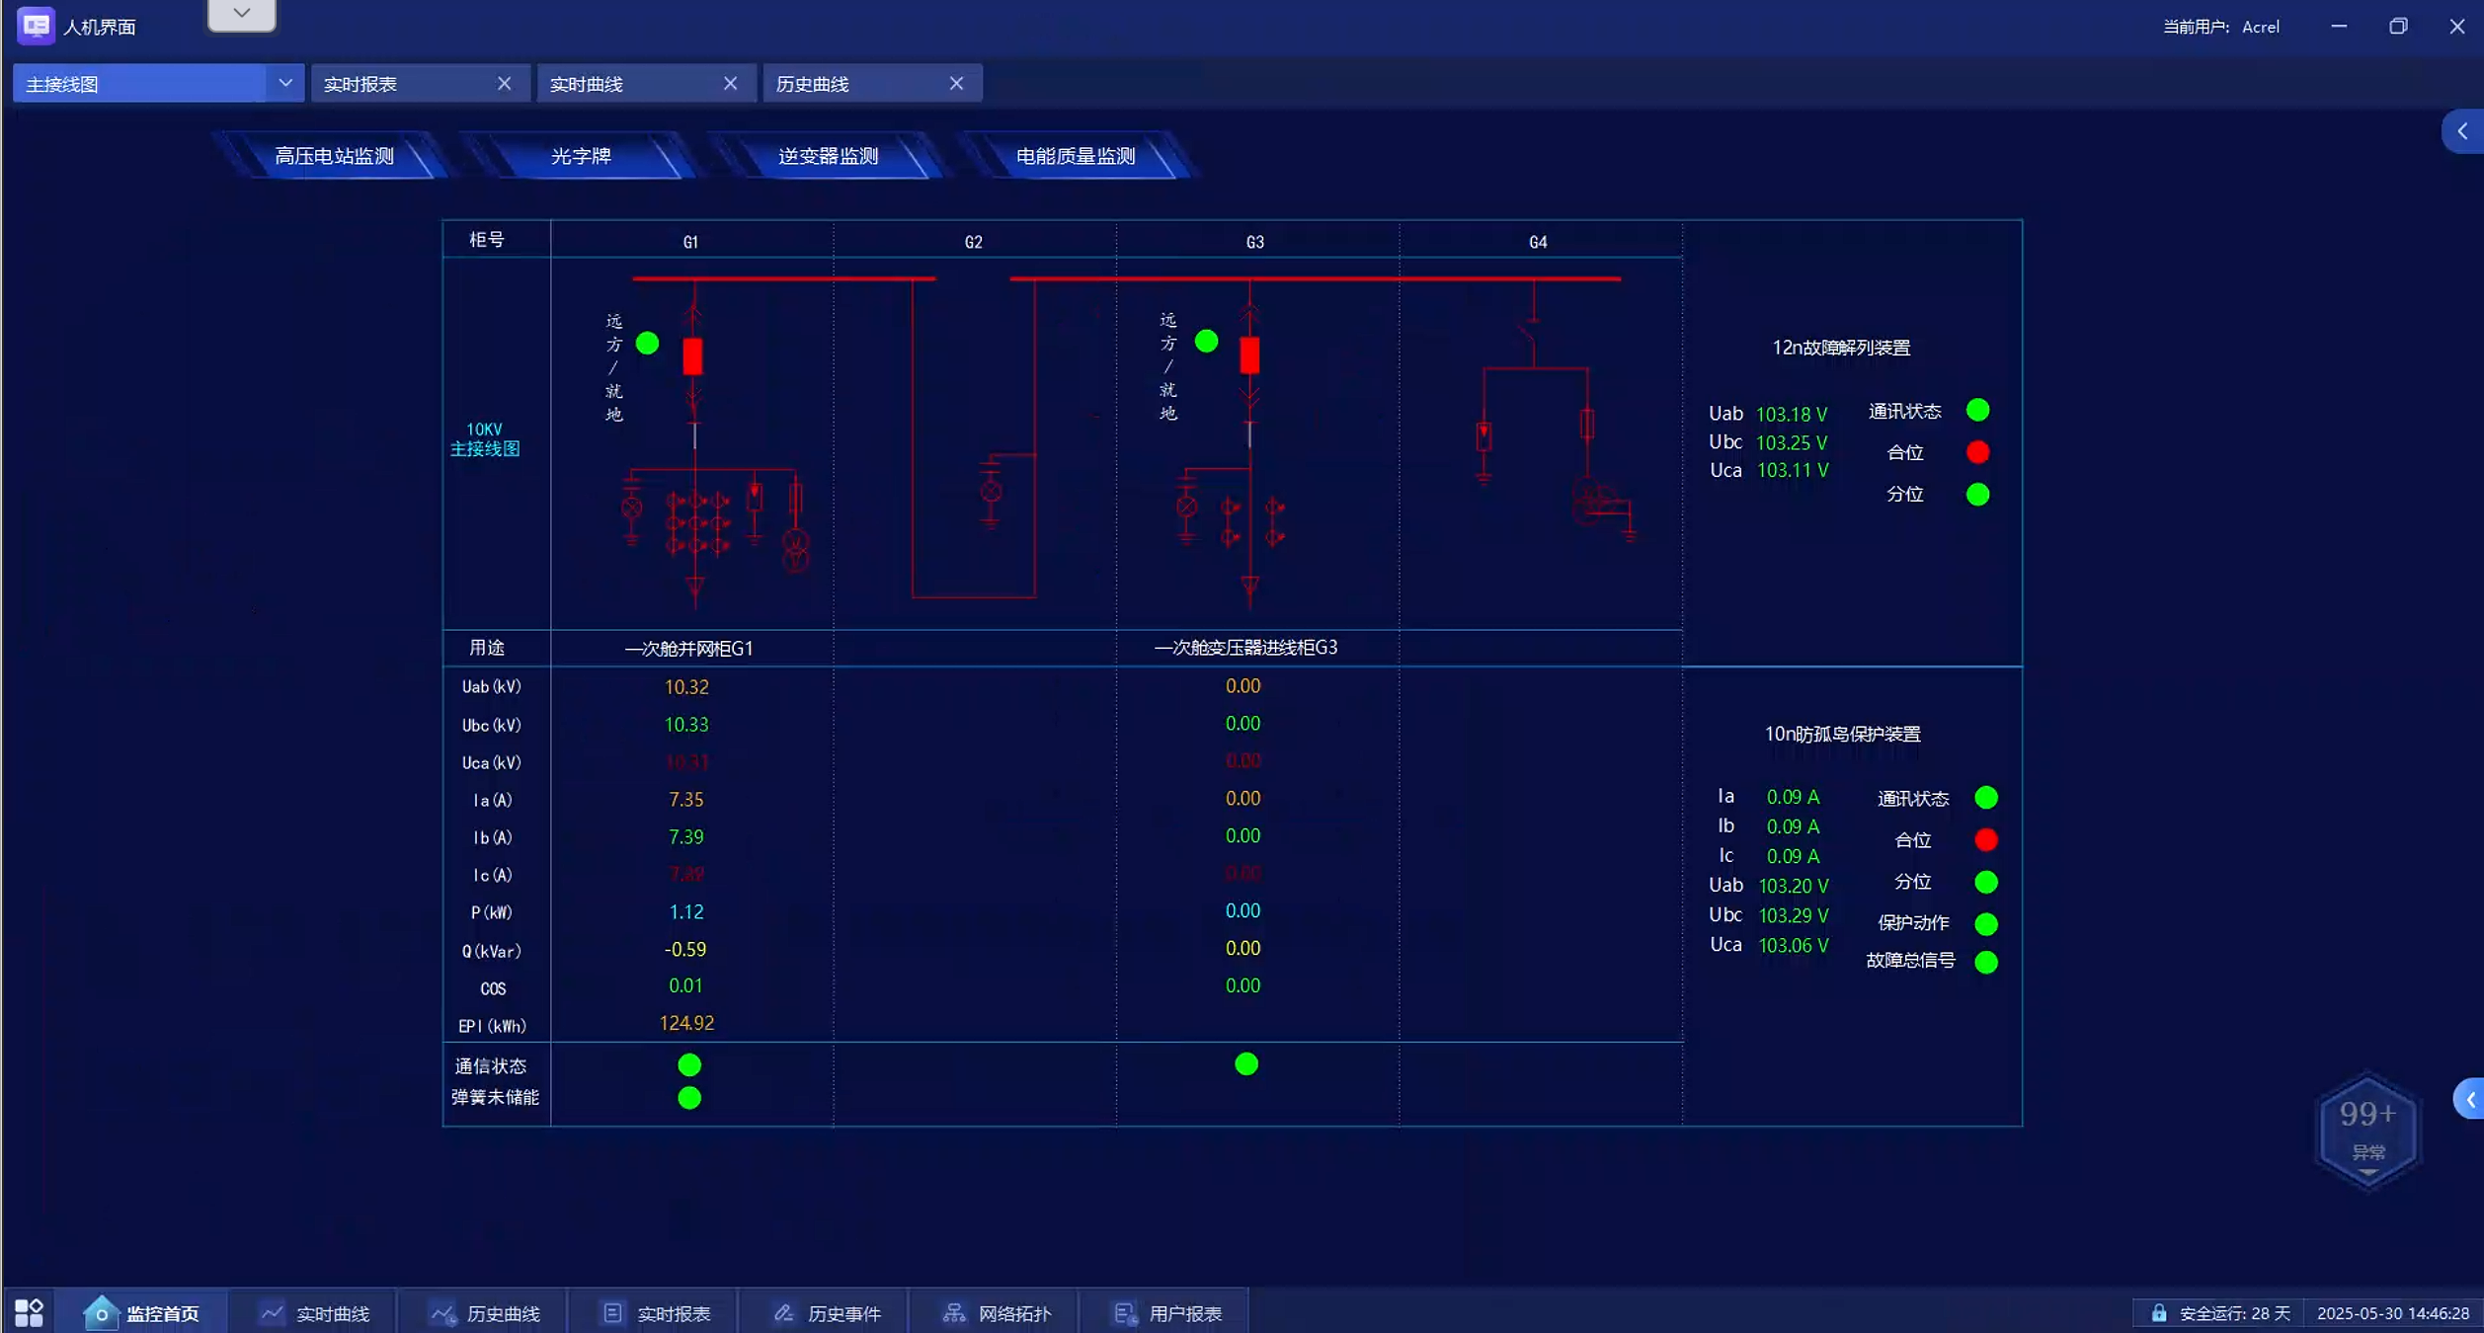Click the 99+ 异常 alarm badge

point(2367,1129)
